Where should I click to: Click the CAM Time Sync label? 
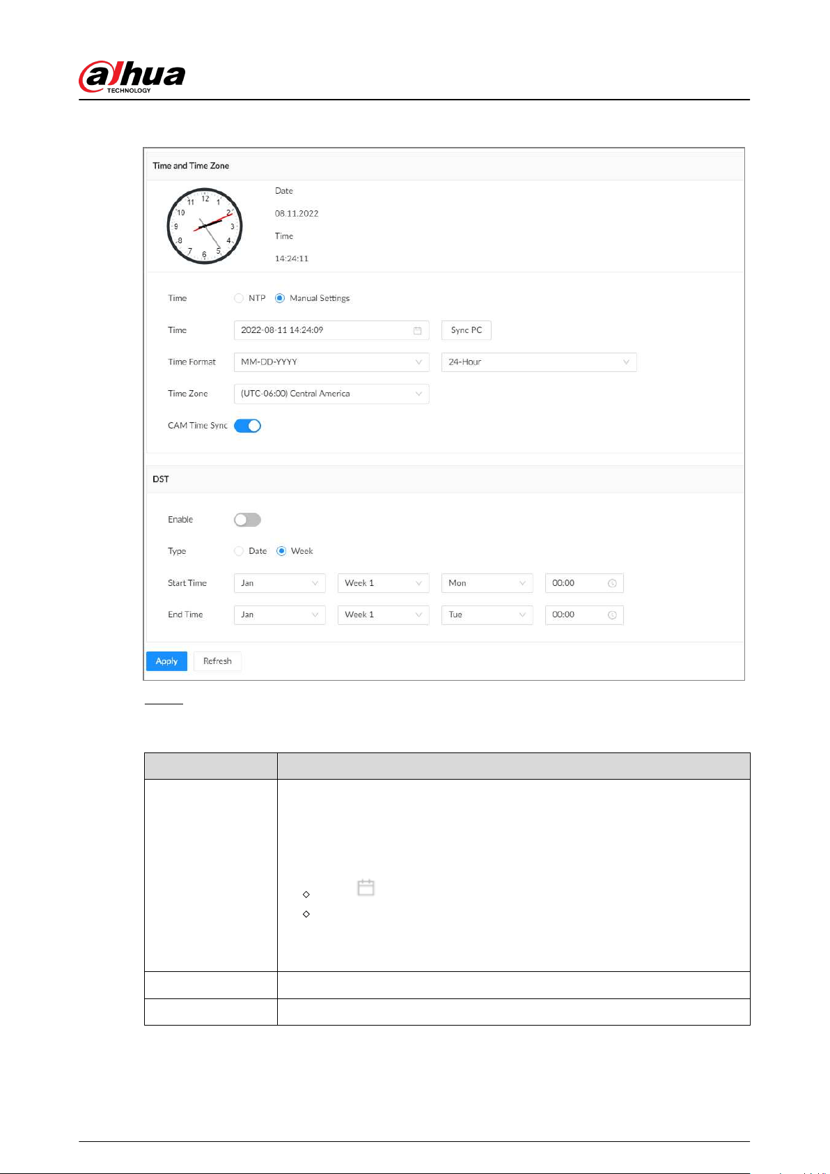(x=198, y=426)
